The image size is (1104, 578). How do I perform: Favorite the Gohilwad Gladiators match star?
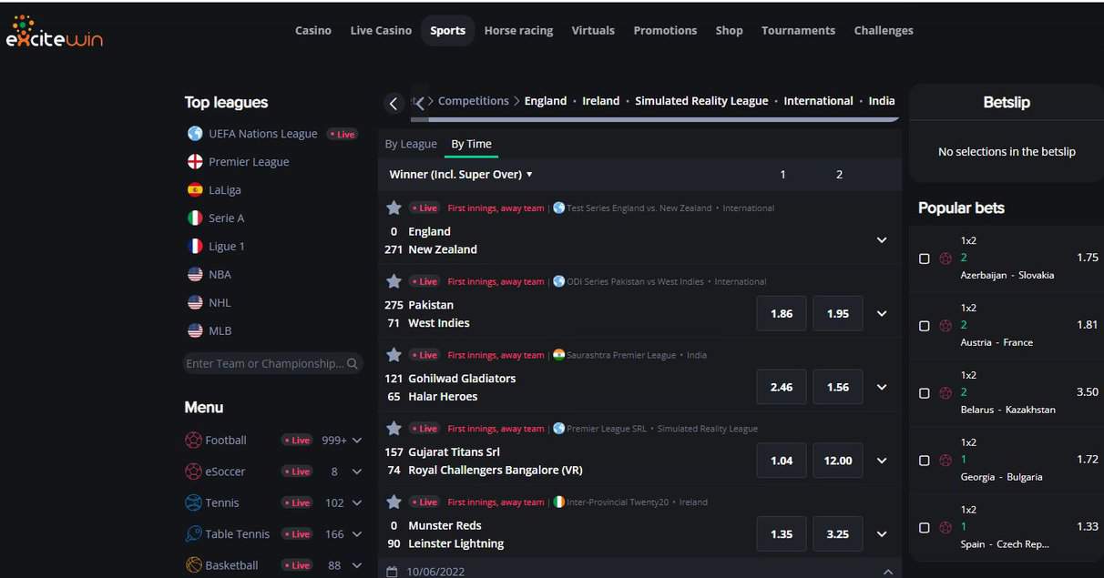[x=394, y=355]
